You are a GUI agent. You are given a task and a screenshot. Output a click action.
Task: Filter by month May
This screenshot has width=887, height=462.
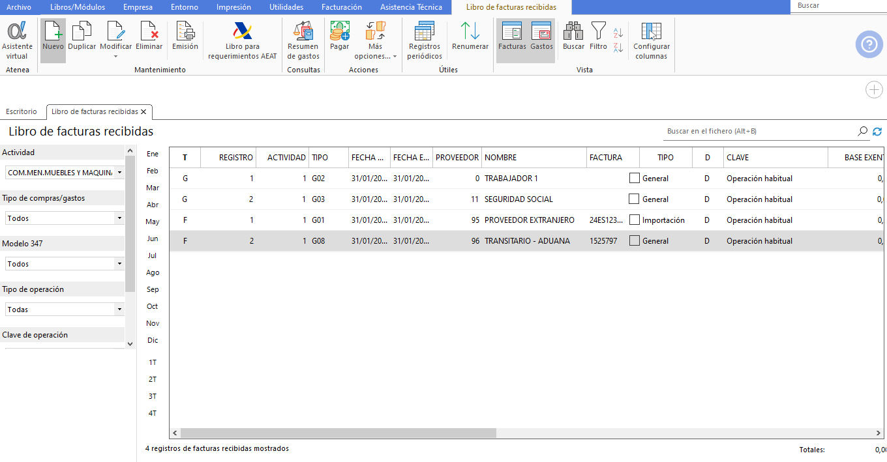coord(153,222)
